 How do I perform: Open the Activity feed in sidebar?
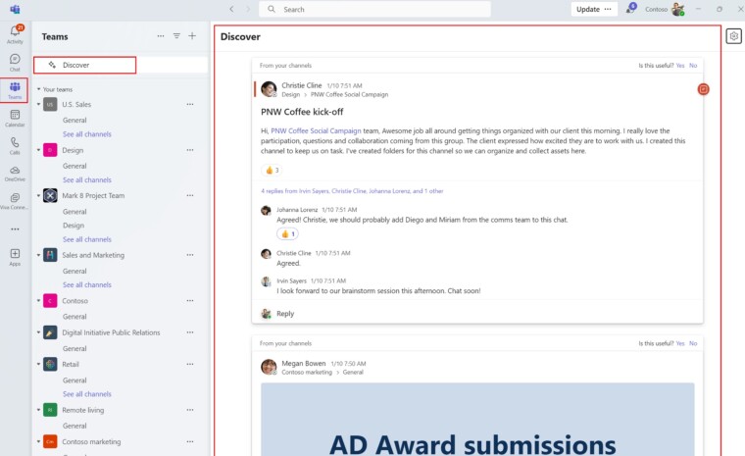pyautogui.click(x=15, y=34)
